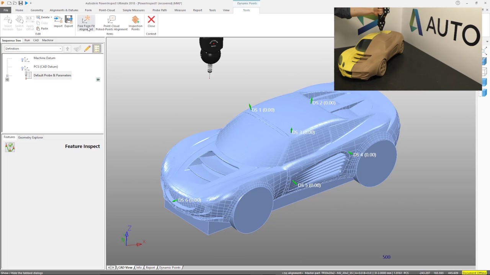
Task: Click the Free Form Fit Alignment icon
Action: coord(86,19)
